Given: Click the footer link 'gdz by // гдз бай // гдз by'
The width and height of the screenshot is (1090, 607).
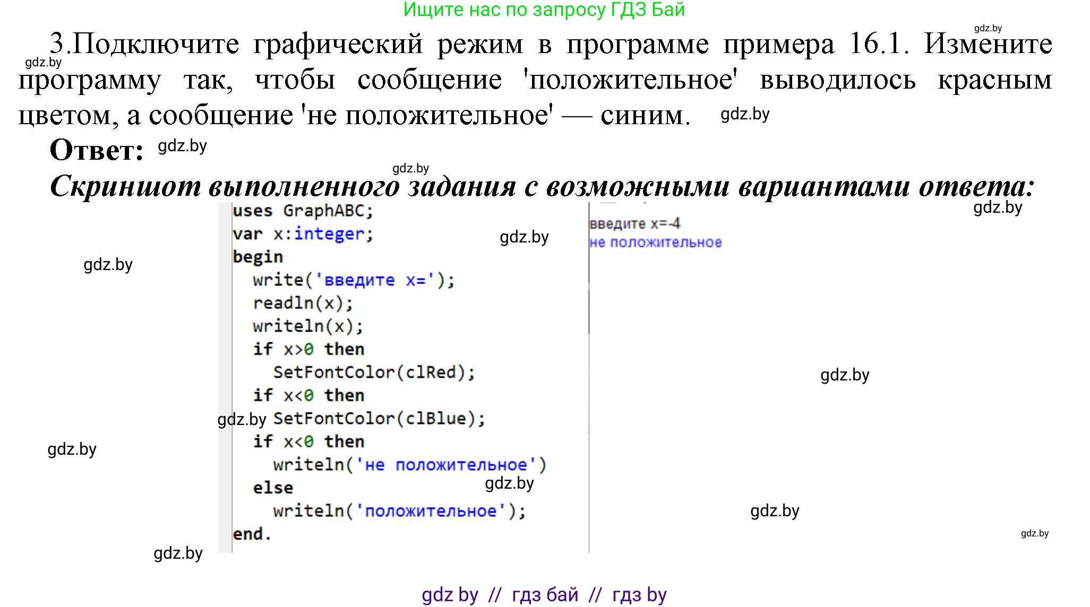Looking at the screenshot, I should pos(544,595).
